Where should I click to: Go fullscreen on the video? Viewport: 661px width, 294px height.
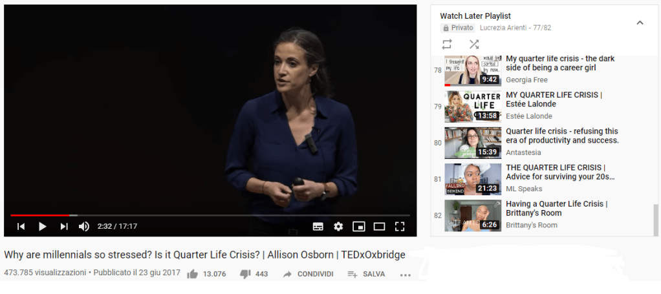400,227
